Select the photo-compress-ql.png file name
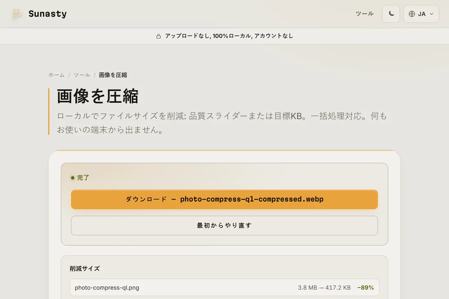 (107, 288)
